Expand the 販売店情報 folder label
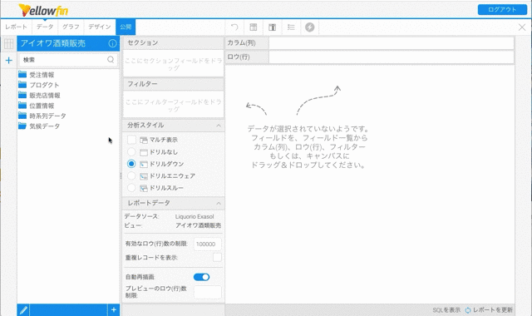The height and width of the screenshot is (316, 532). pyautogui.click(x=45, y=96)
